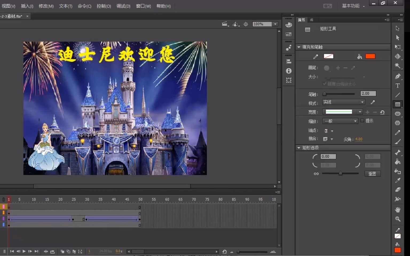The image size is (410, 256).
Task: Select the Width tool
Action: pos(397,199)
